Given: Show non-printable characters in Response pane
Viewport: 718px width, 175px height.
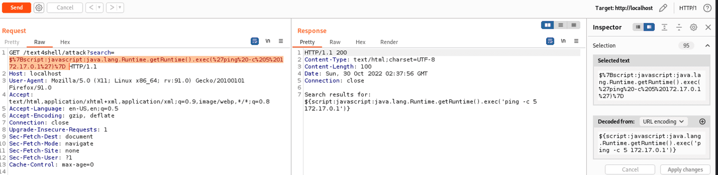Looking at the screenshot, I should [x=563, y=42].
